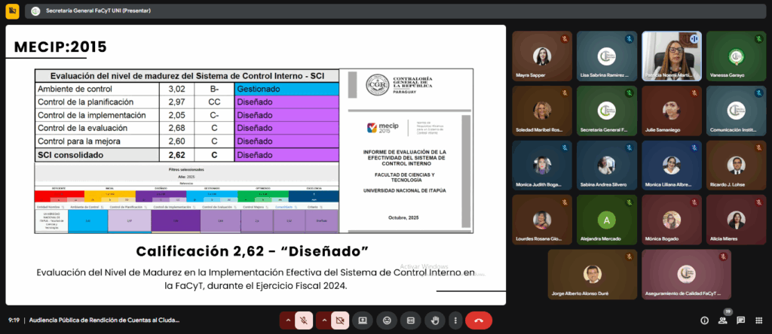Open the emoji reactions panel
Image resolution: width=772 pixels, height=334 pixels.
point(387,320)
